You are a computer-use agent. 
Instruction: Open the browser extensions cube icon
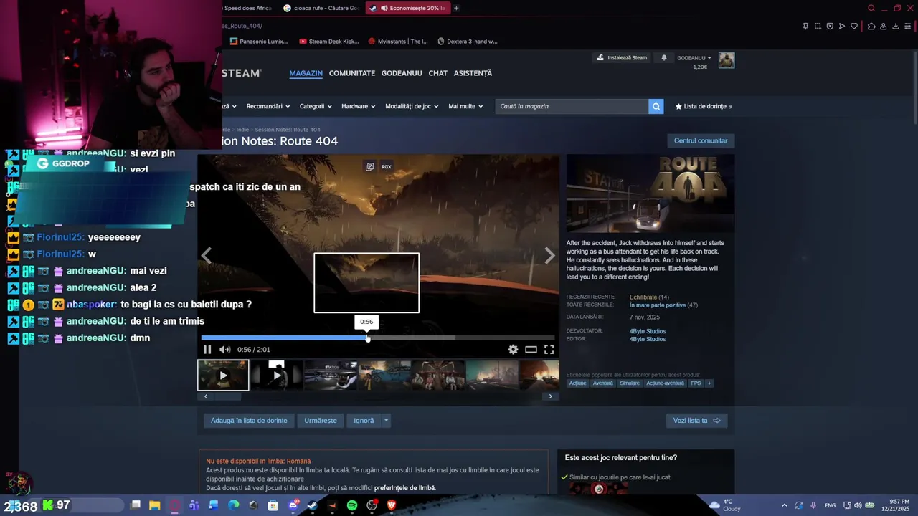(x=871, y=27)
